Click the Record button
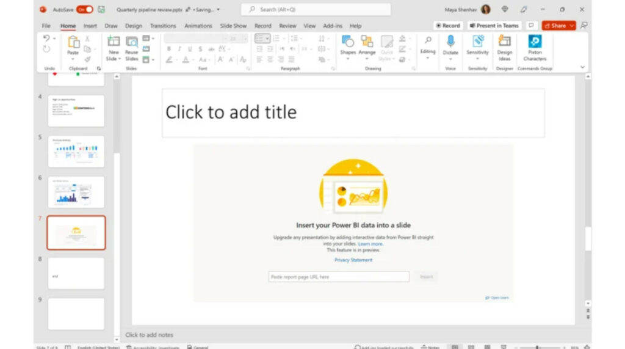Viewport: 625px width, 349px height. tap(448, 26)
